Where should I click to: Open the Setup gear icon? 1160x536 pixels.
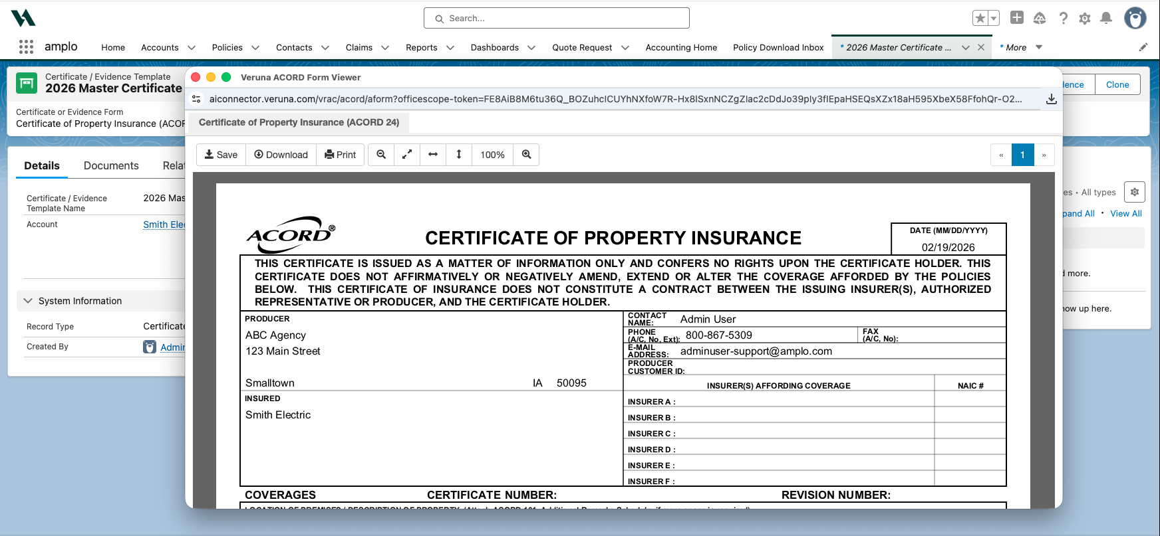click(1085, 18)
